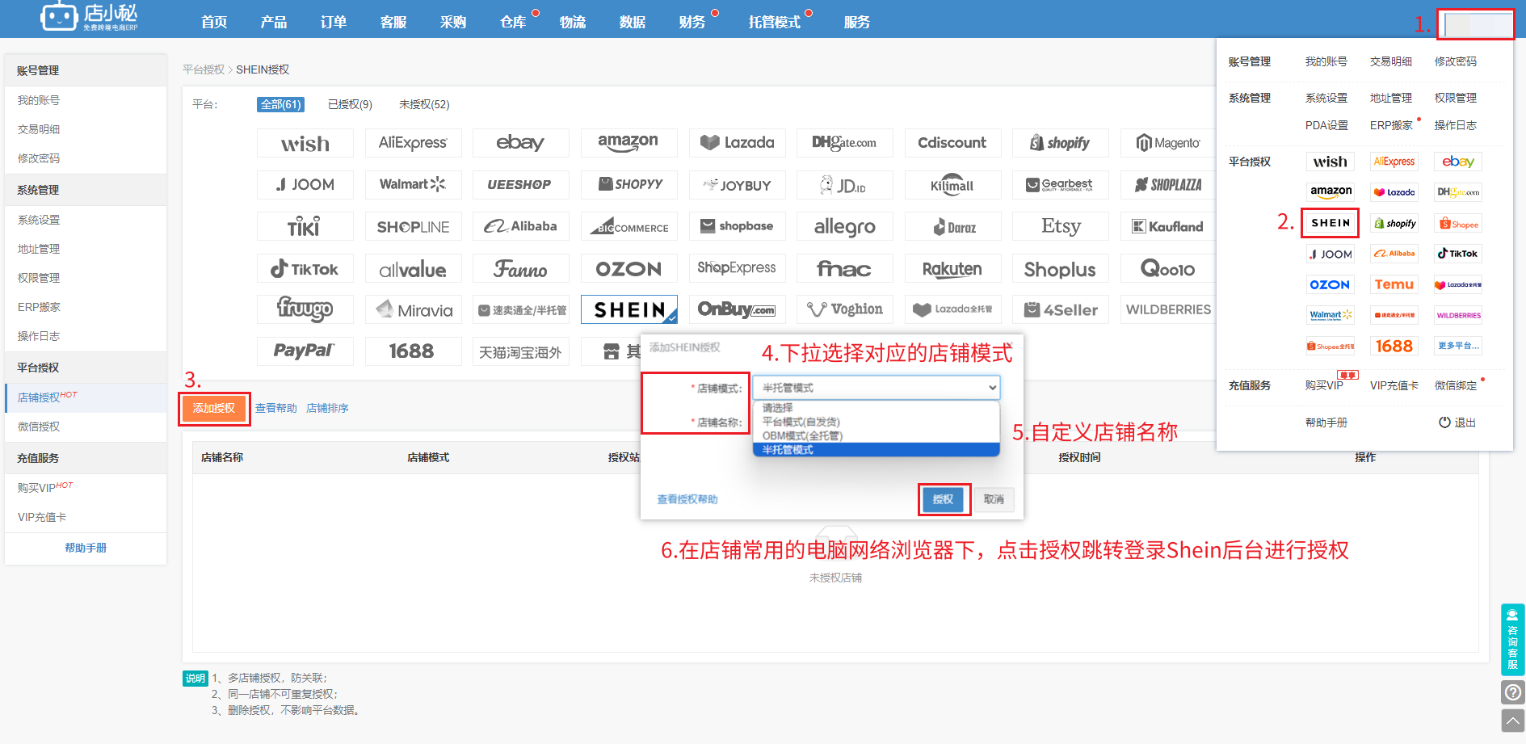Click the SHEIN logo in the dropdown panel

click(x=1330, y=223)
